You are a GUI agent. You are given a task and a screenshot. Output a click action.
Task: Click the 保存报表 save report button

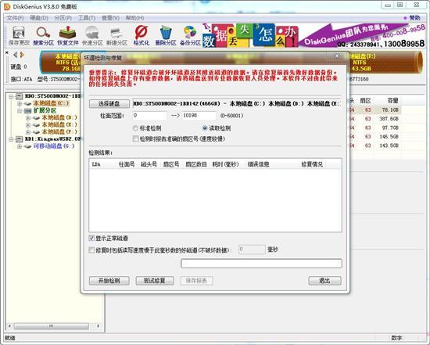[x=196, y=281]
